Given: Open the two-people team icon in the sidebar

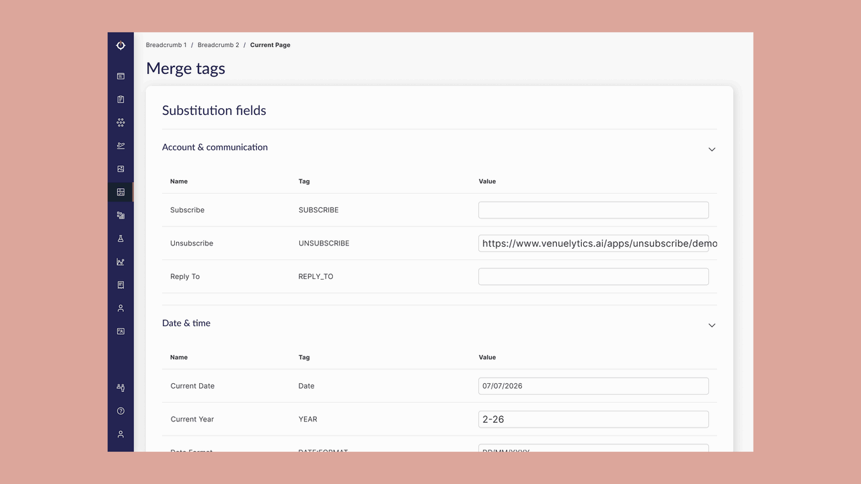Looking at the screenshot, I should [120, 388].
